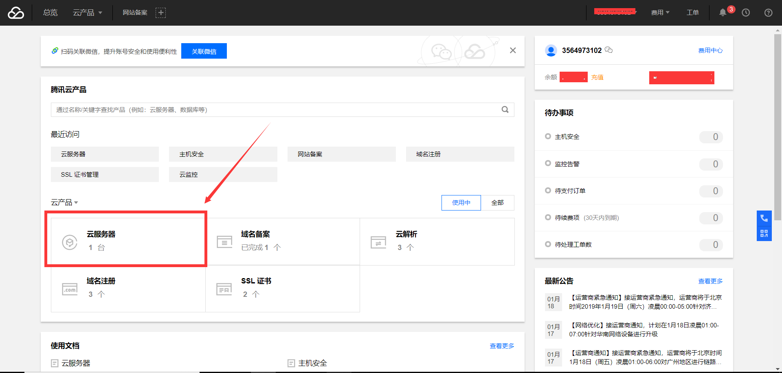The width and height of the screenshot is (782, 373).
Task: Click the 主机安全 document icon under 使用文档
Action: (291, 363)
